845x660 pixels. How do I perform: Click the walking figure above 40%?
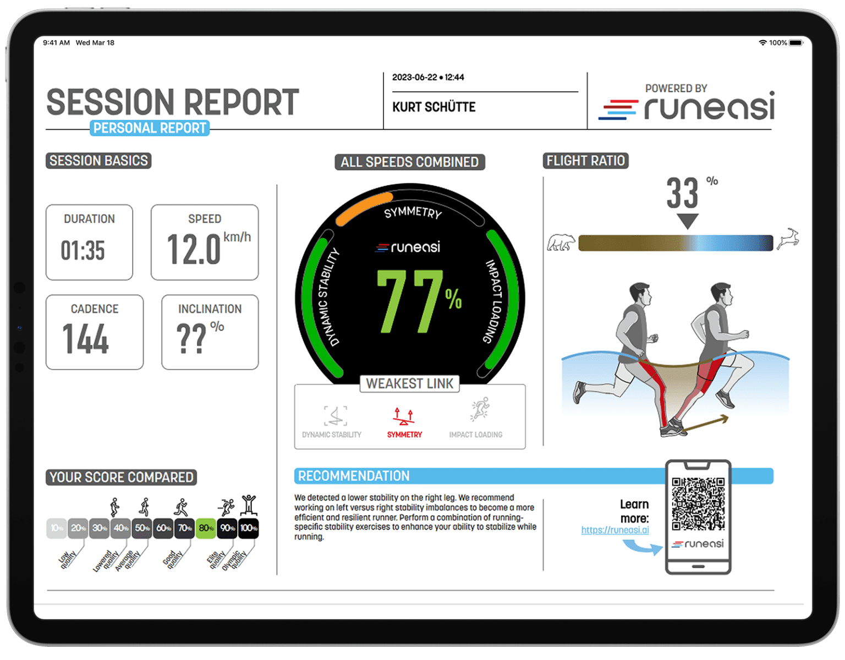tap(114, 507)
